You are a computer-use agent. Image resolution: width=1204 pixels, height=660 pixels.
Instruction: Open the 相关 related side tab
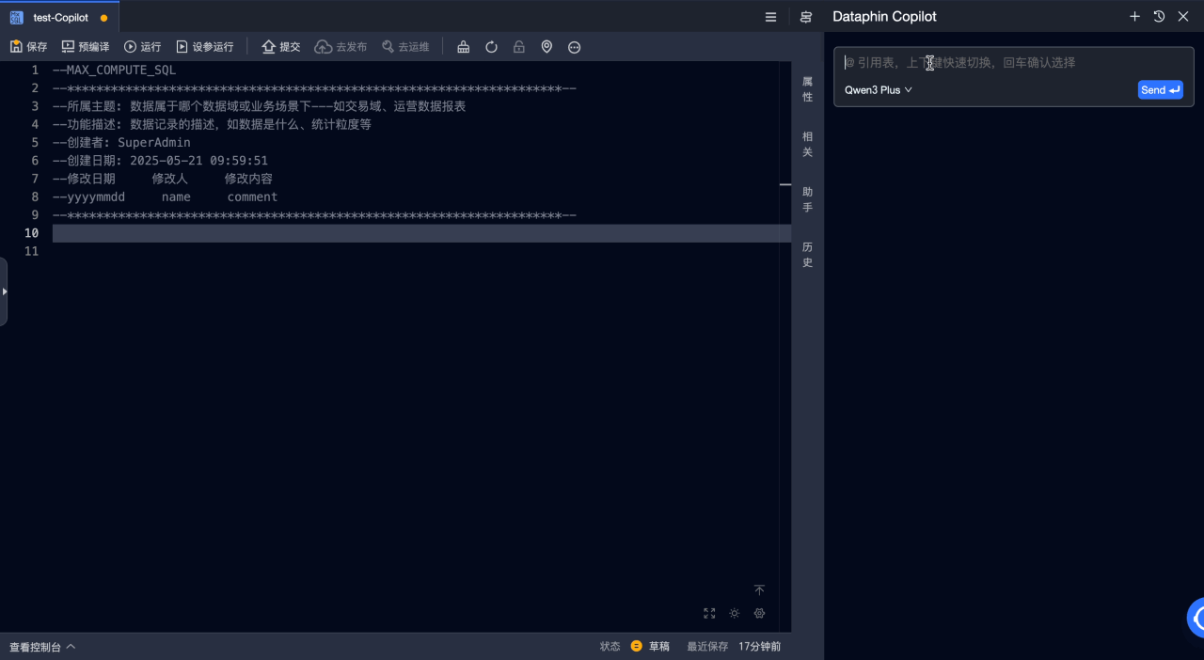(807, 144)
